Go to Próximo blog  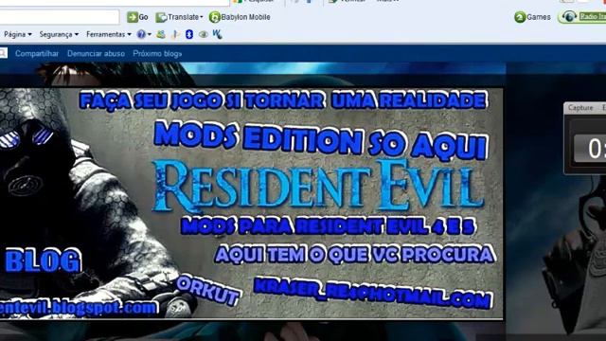(x=157, y=54)
